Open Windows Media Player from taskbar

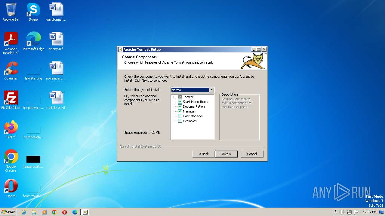tap(44, 212)
